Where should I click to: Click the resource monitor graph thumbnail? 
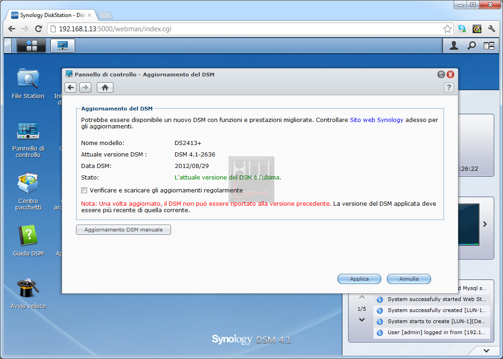[x=469, y=224]
